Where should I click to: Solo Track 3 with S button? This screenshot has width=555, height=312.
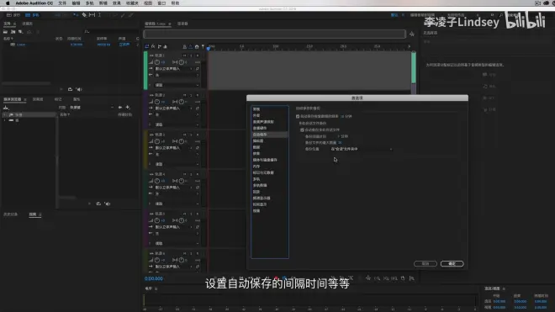pyautogui.click(x=191, y=135)
